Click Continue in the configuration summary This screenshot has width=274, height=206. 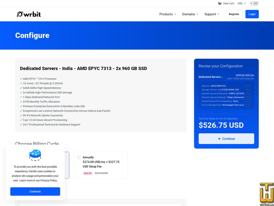point(226,139)
